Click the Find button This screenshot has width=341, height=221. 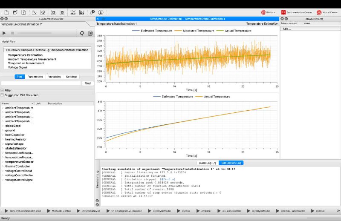pyautogui.click(x=88, y=83)
